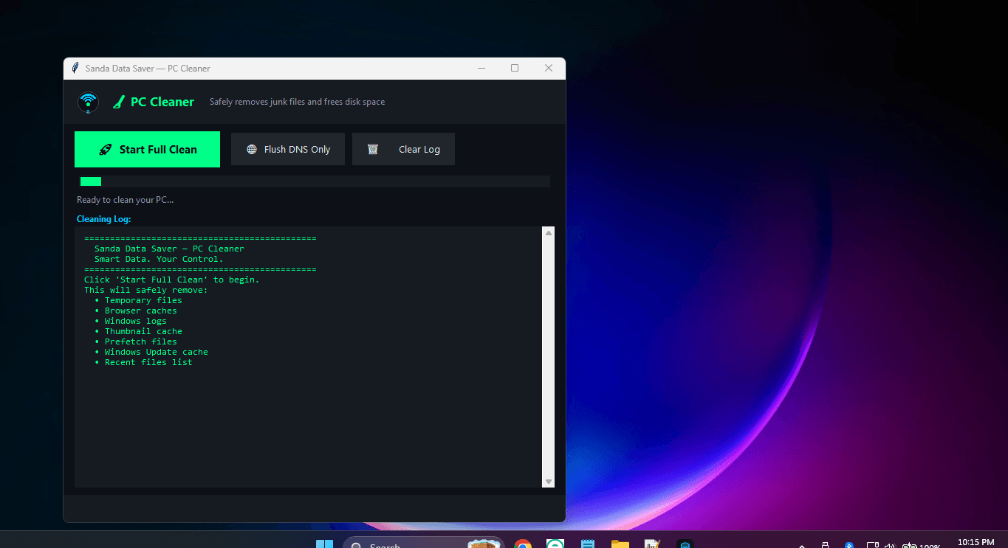Click 'Sanda Data Saver — PC Cleaner' log line
1008x548 pixels.
(x=169, y=249)
